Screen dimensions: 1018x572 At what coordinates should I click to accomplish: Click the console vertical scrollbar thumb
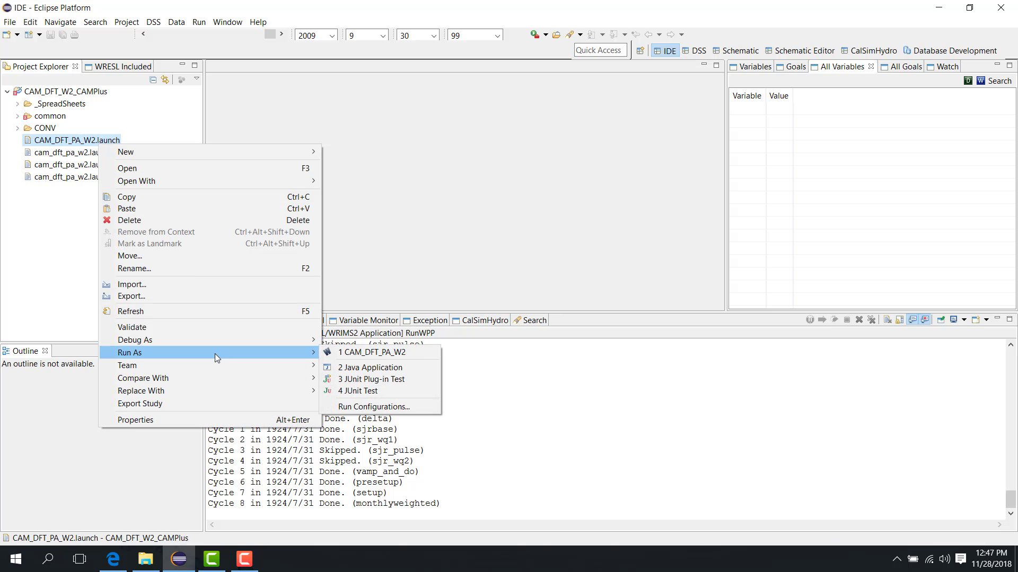(x=1011, y=499)
